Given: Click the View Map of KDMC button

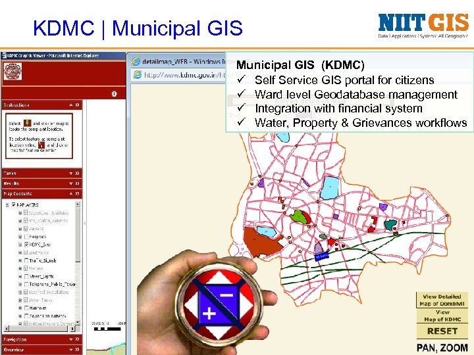Looking at the screenshot, I should point(442,316).
